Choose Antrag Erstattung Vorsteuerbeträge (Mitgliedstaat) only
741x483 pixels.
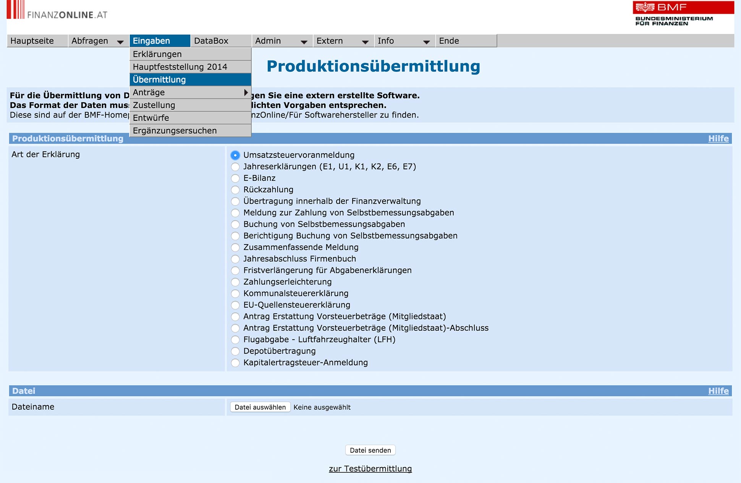point(235,316)
